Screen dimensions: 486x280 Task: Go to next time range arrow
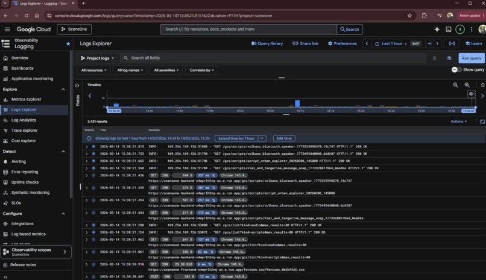437,43
